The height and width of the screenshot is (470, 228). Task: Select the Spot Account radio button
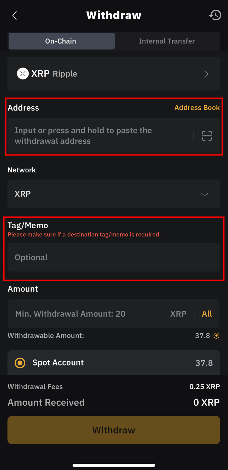[20, 363]
